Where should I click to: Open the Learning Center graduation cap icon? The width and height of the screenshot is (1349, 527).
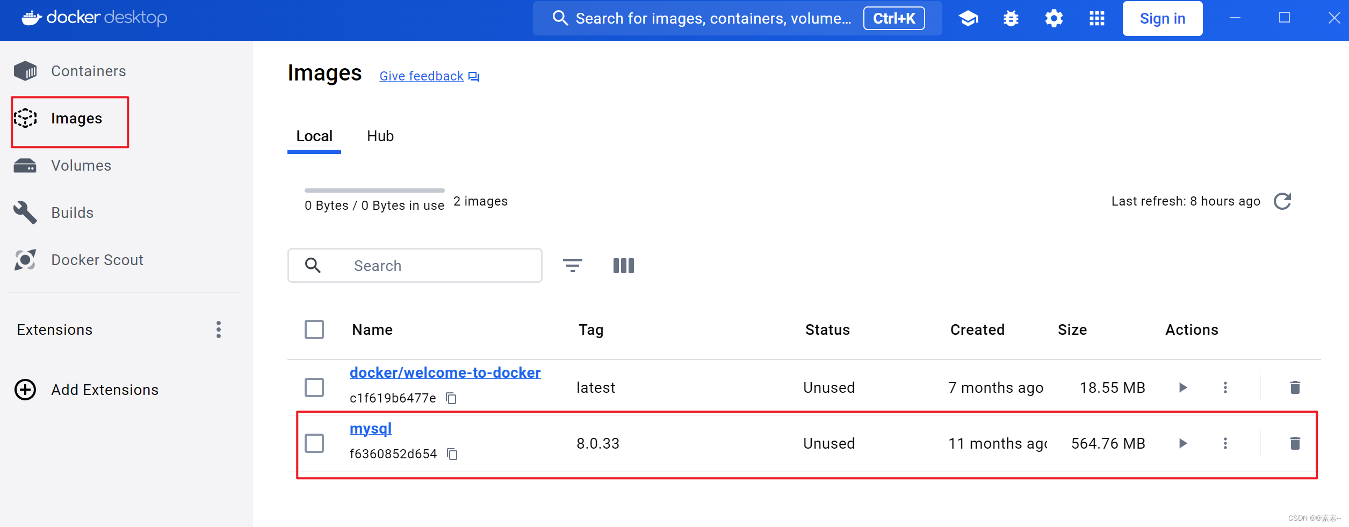tap(968, 19)
